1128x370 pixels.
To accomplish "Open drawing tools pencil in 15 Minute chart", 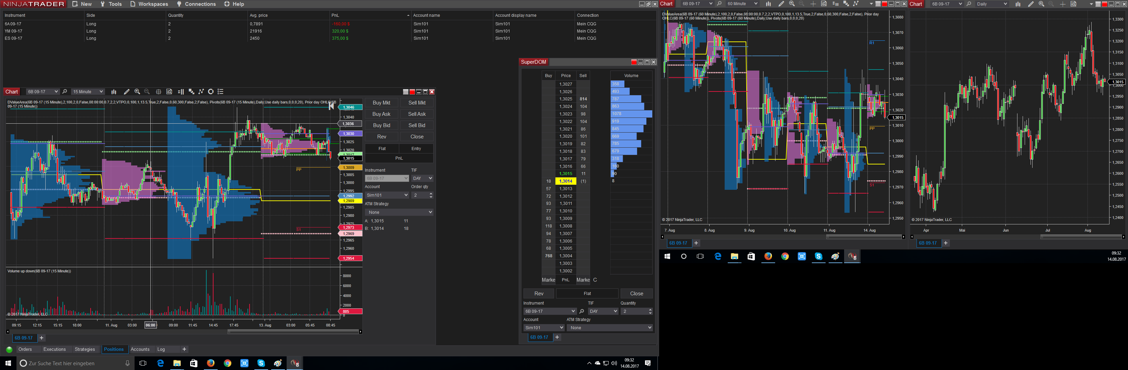I will (x=127, y=92).
